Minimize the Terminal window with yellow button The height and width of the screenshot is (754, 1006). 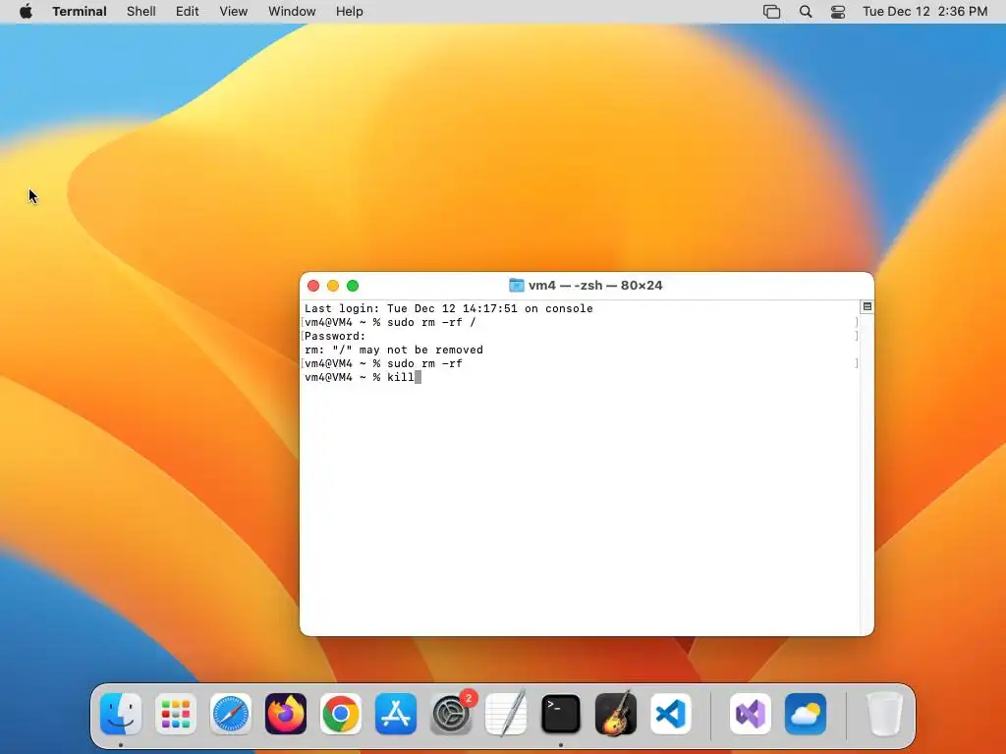click(333, 286)
